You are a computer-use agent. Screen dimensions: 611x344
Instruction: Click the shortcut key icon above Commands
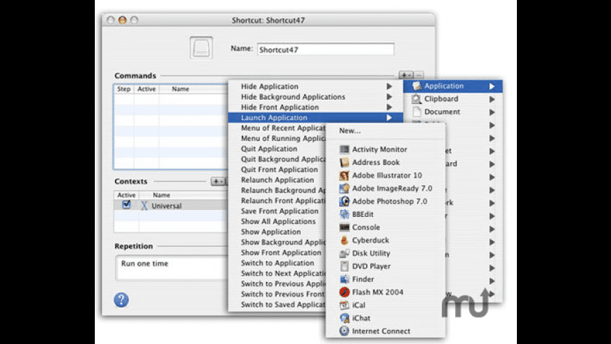(x=202, y=49)
